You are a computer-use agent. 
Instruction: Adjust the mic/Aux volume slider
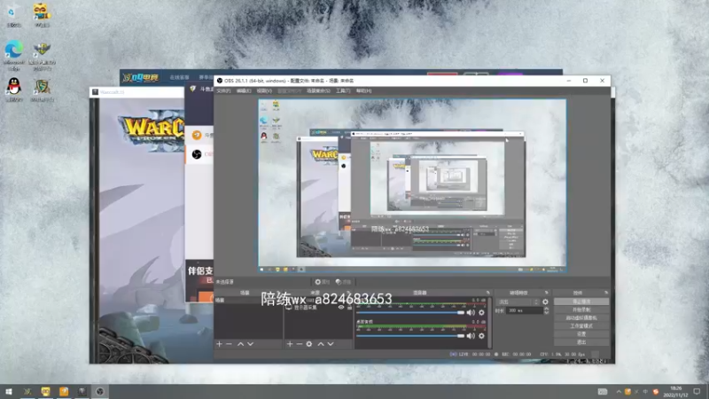click(410, 313)
